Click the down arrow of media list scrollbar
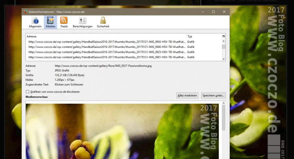Image resolution: width=294 pixels, height=159 pixels. (x=224, y=59)
